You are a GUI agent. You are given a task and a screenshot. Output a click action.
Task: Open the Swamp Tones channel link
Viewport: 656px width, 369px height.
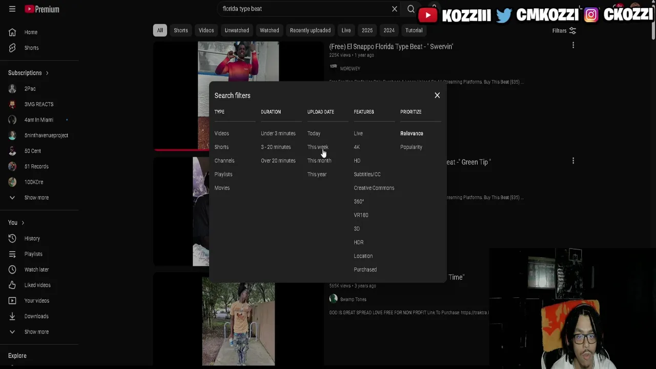[x=353, y=299]
